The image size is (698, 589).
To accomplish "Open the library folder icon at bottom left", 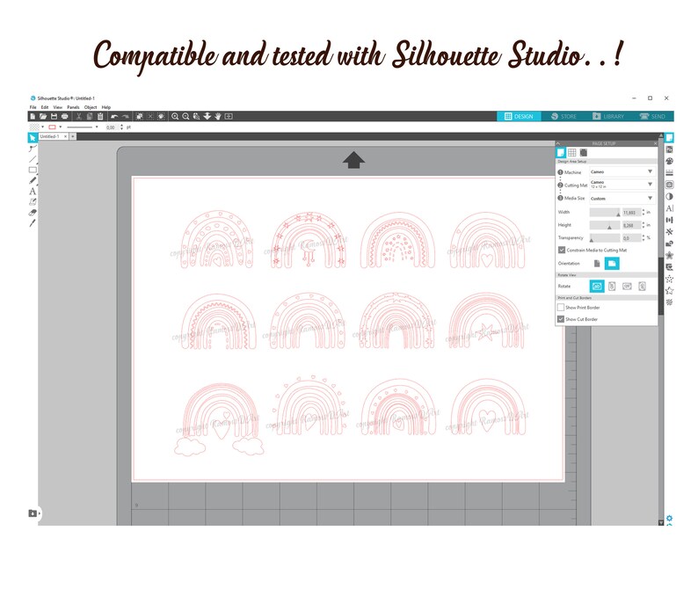I will [33, 513].
